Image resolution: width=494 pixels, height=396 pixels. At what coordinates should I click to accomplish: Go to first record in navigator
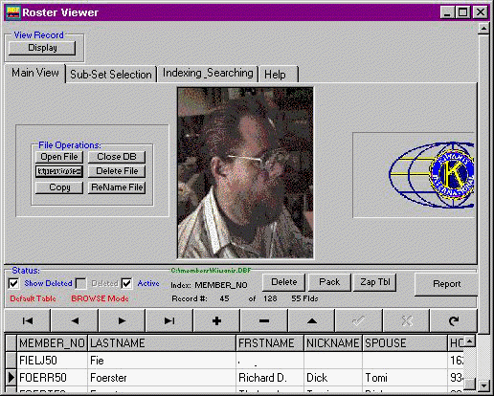coord(28,320)
